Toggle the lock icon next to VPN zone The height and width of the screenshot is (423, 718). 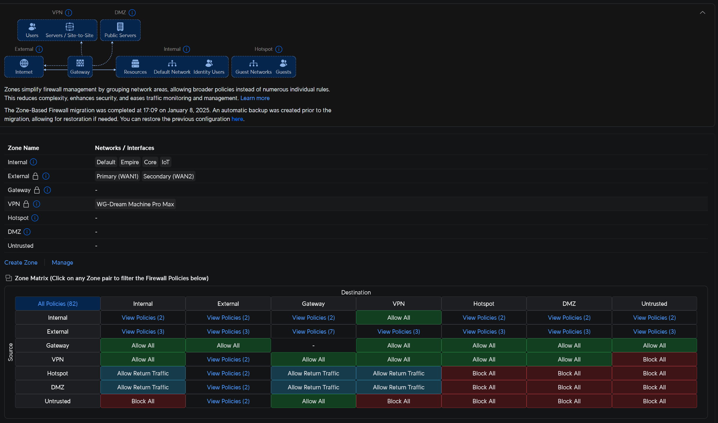pos(26,204)
